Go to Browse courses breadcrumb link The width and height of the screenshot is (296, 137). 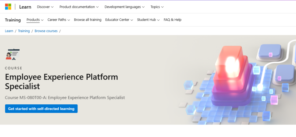tap(46, 31)
